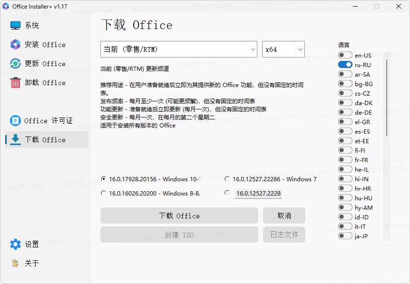Select version 16.0.12527.22286 for Windows 7
The height and width of the screenshot is (284, 410).
pos(227,179)
